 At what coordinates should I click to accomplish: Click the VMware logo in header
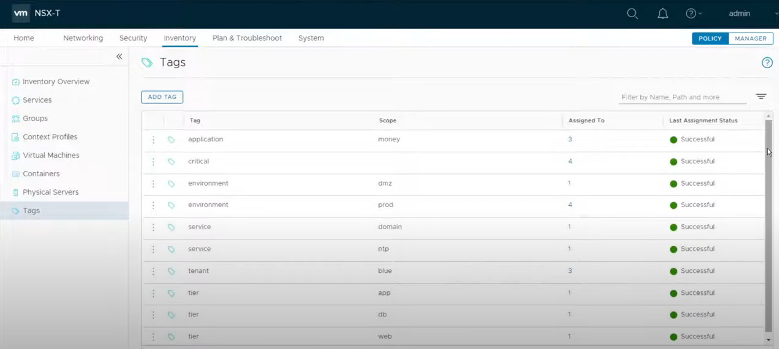pyautogui.click(x=21, y=14)
